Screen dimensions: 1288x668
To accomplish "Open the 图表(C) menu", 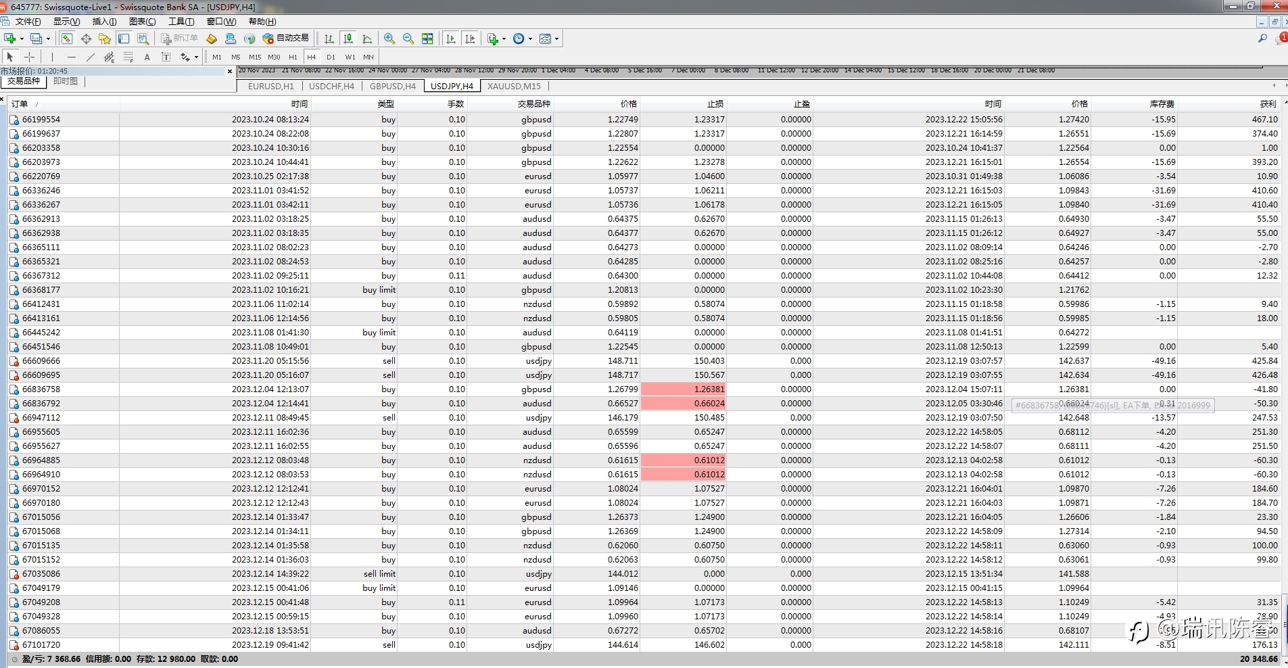I will 142,22.
